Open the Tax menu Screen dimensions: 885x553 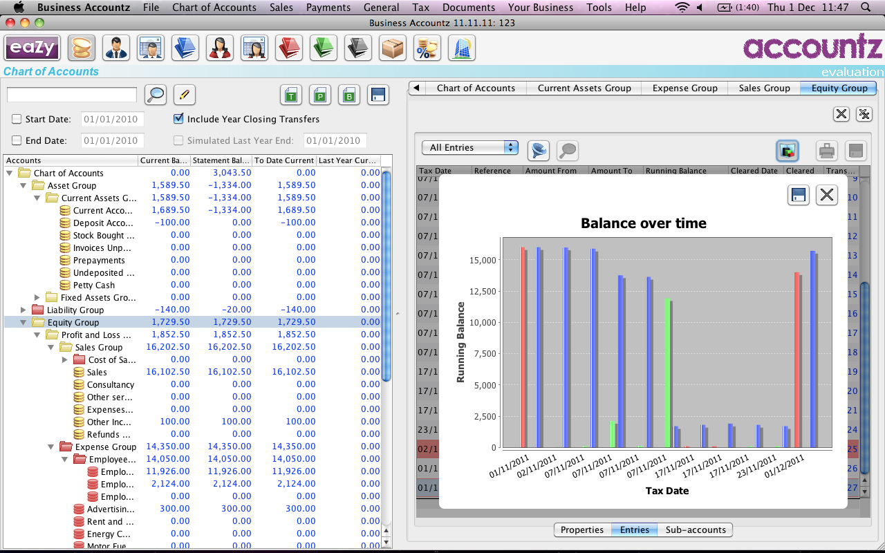[x=420, y=8]
